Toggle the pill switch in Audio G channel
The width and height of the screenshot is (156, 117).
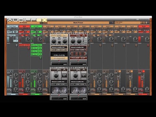98,32
